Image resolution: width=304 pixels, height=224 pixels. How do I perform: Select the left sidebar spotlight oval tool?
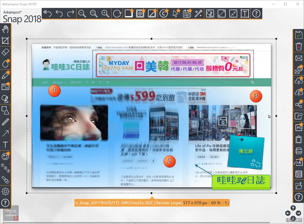pos(5,99)
